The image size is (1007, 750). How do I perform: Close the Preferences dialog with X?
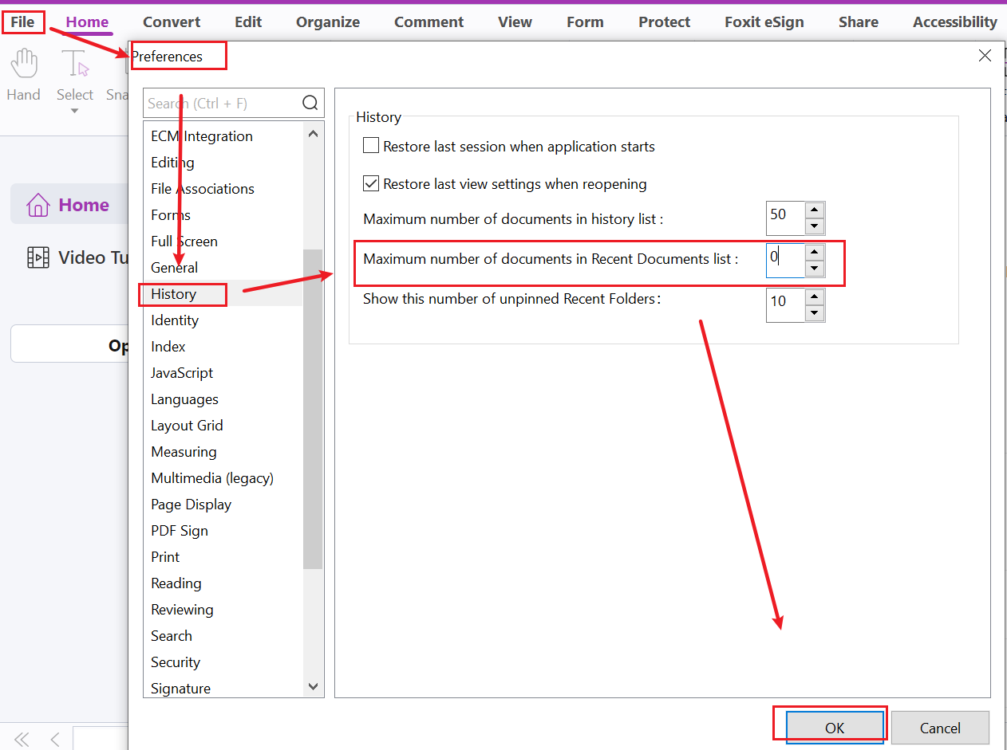(x=985, y=56)
